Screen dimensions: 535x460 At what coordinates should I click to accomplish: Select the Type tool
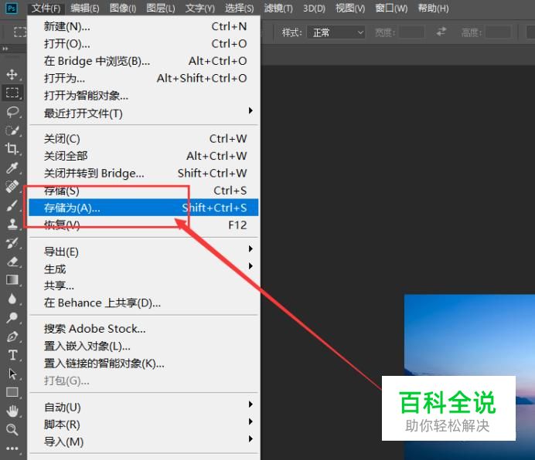coord(12,355)
